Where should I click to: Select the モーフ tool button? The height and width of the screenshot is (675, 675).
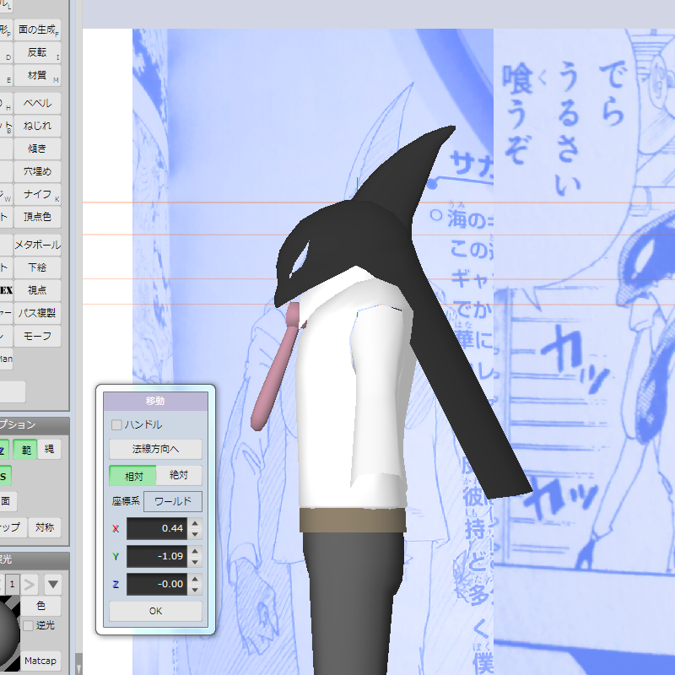click(37, 336)
